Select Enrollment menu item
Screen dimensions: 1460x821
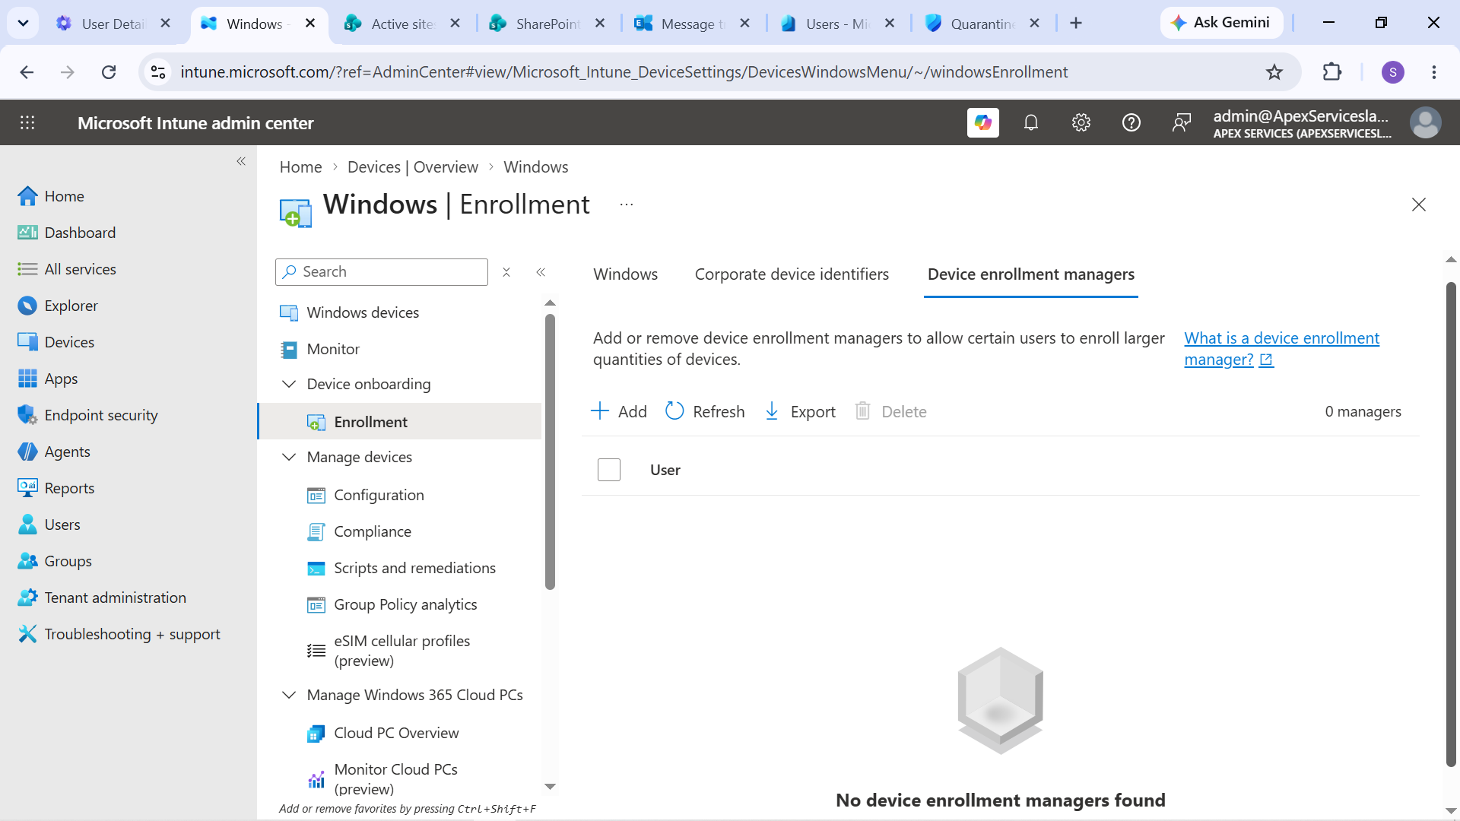[x=400, y=421]
